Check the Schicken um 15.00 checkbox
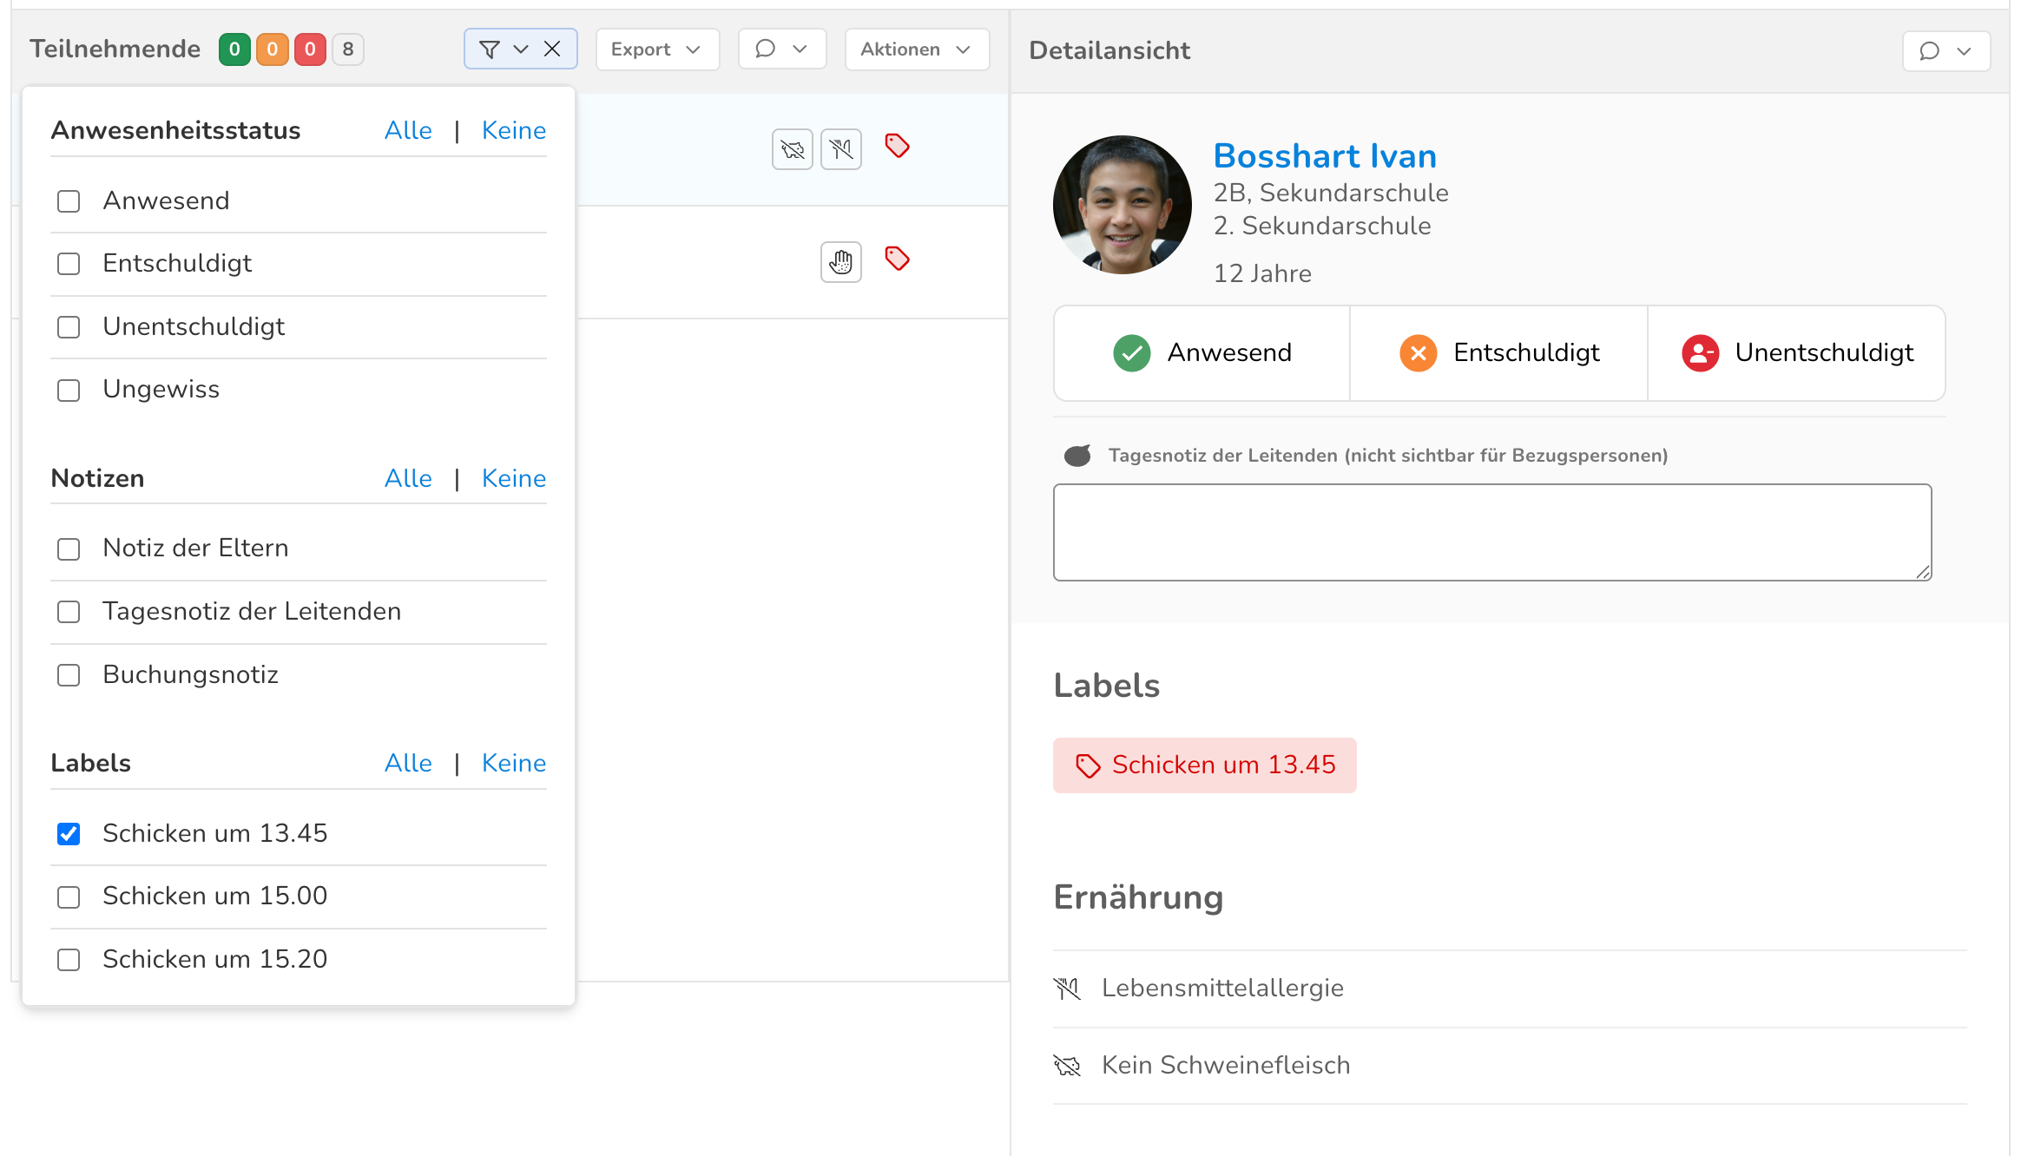Image resolution: width=2028 pixels, height=1156 pixels. click(x=69, y=897)
